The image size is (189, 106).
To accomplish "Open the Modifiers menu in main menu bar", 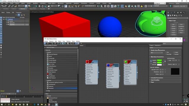I will (35, 3).
